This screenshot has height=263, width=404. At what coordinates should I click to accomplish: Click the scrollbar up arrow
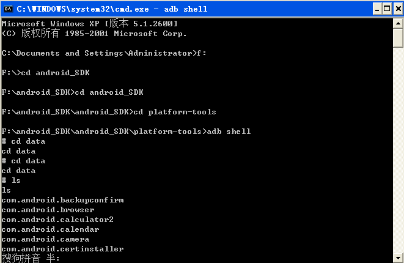coord(398,23)
